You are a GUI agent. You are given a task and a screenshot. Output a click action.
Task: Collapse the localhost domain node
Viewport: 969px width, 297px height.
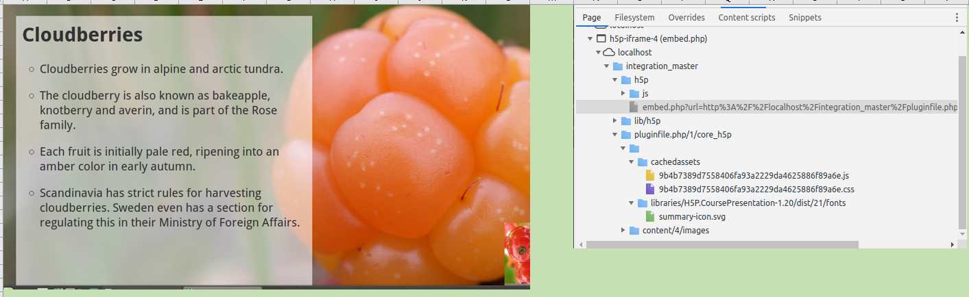tap(599, 53)
